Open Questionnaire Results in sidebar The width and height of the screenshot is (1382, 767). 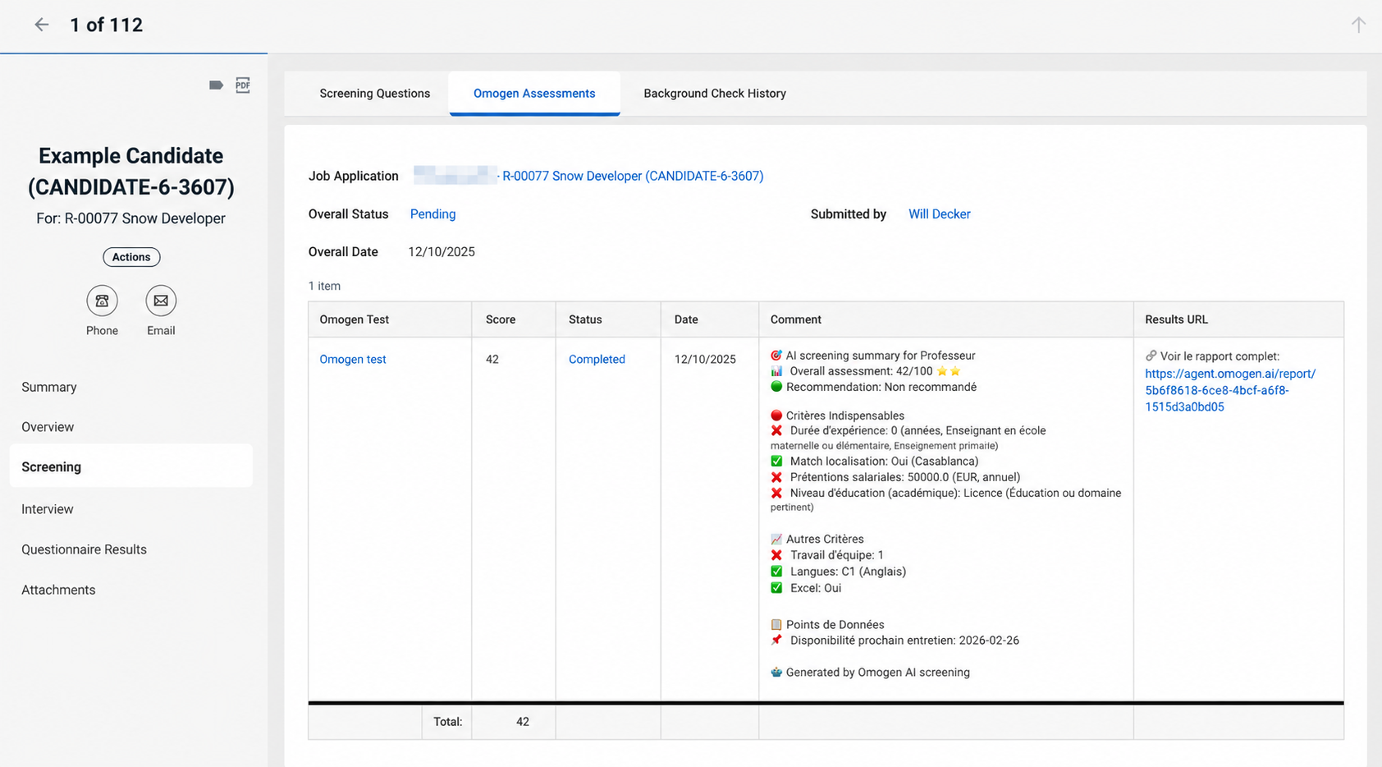tap(84, 549)
